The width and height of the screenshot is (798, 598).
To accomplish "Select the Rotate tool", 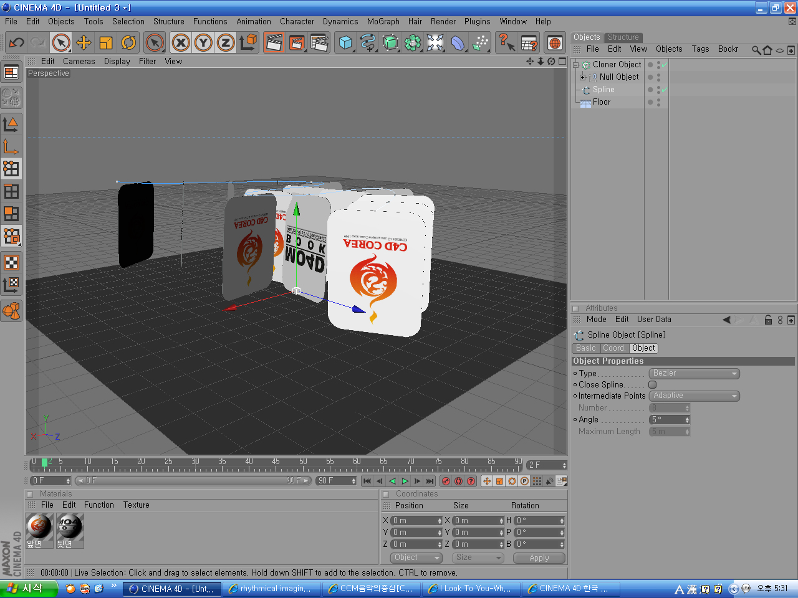I will click(128, 43).
